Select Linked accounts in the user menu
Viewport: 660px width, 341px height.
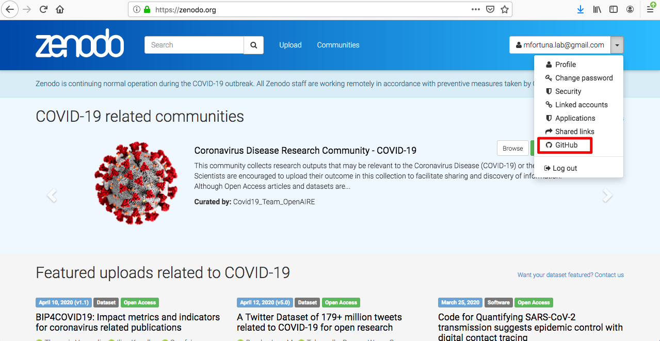pyautogui.click(x=579, y=105)
